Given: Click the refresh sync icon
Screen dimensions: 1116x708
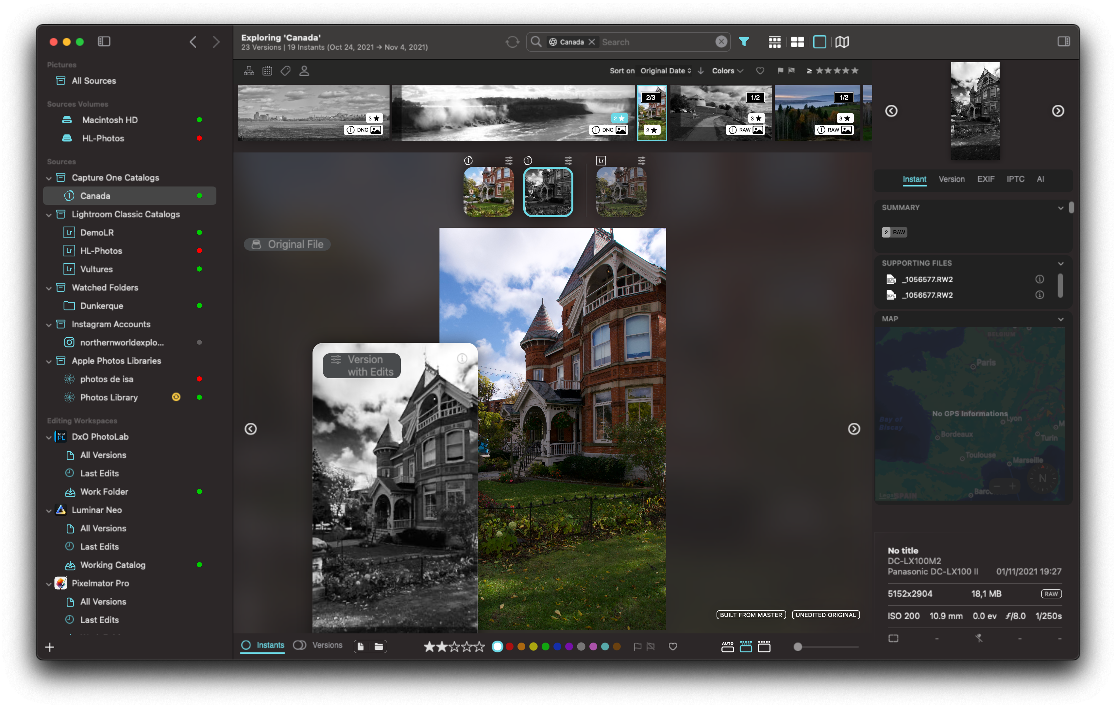Looking at the screenshot, I should click(512, 42).
